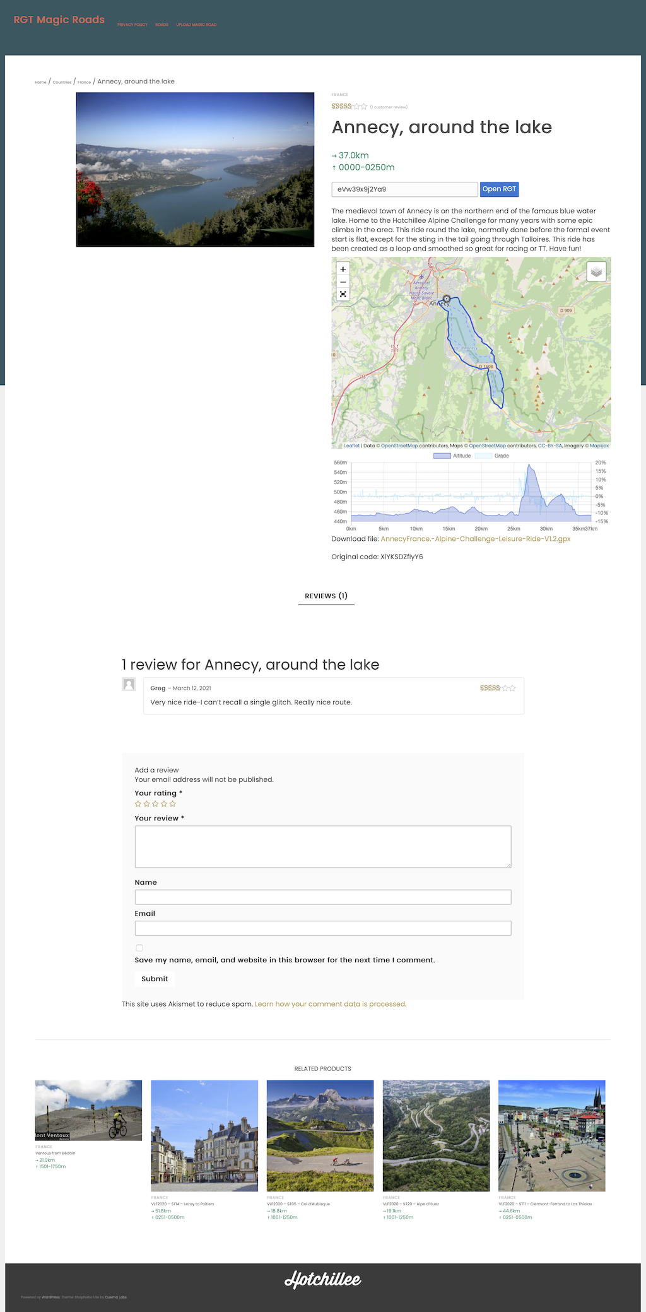646x1312 pixels.
Task: Check the save my name and email checkbox
Action: (x=139, y=948)
